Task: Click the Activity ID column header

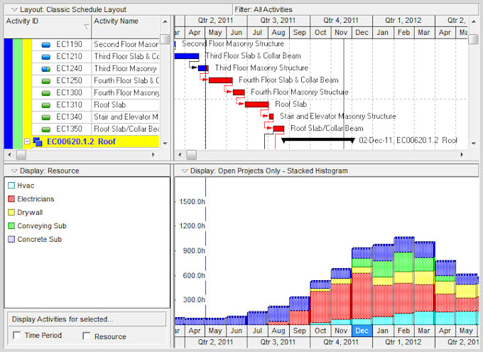Action: (x=48, y=27)
